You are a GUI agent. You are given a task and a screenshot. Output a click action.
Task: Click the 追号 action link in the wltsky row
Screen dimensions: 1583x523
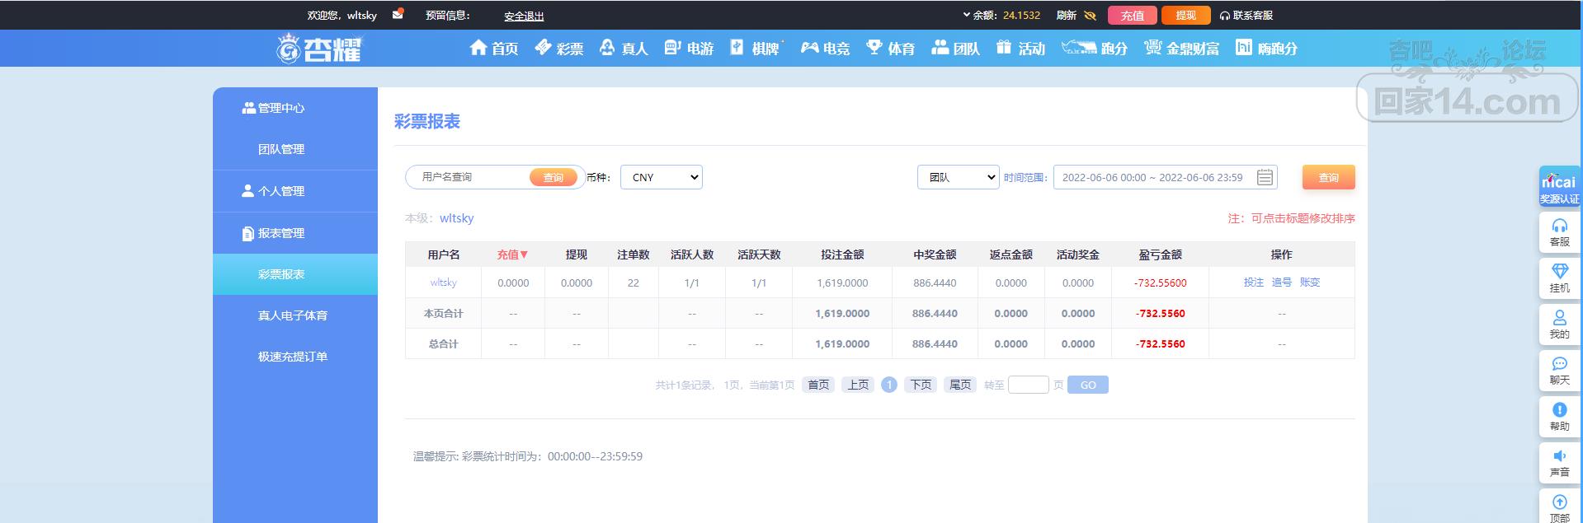pos(1282,282)
